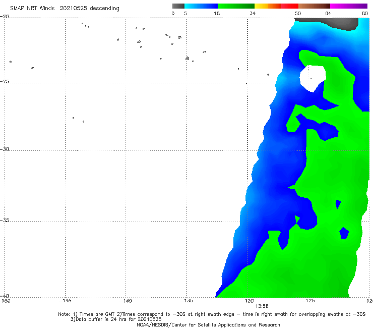
Task: Click the longitude label '-140'
Action: point(126,301)
